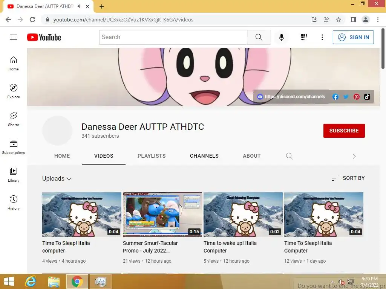This screenshot has width=386, height=289.
Task: Click the muted volume tray icon
Action: pos(341,282)
